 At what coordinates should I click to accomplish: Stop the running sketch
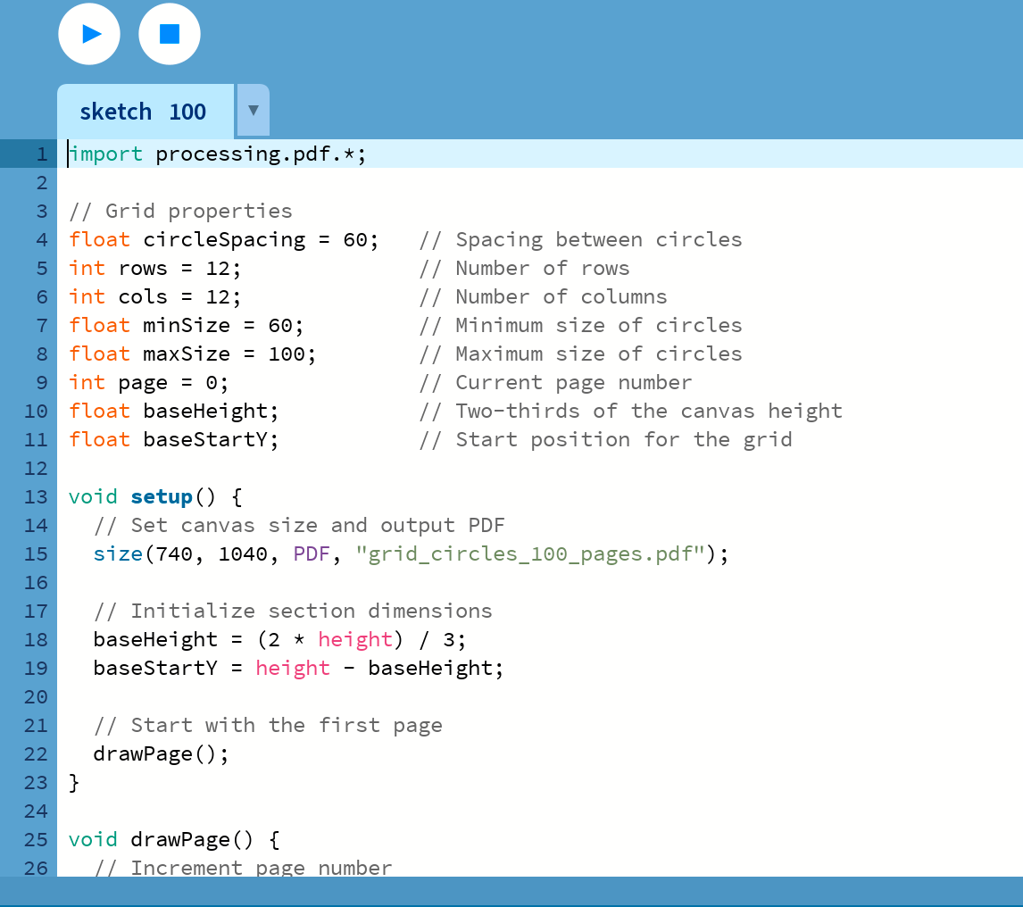(x=170, y=34)
